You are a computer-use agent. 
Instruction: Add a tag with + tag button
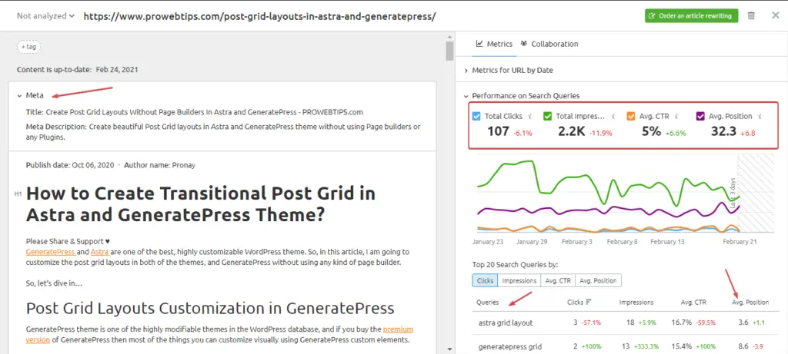coord(28,47)
